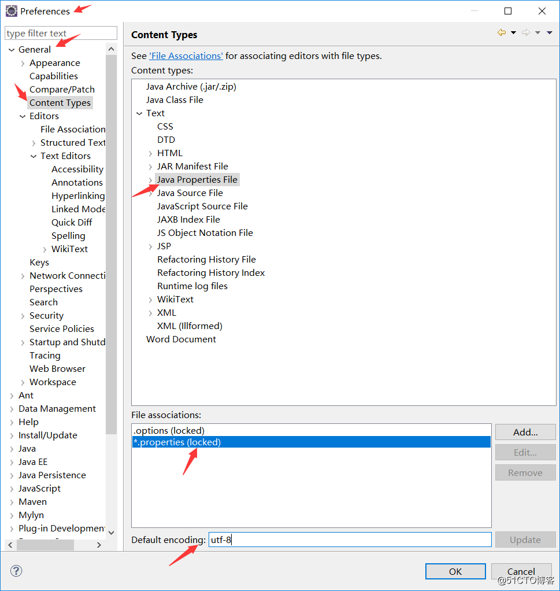This screenshot has height=591, width=560.
Task: Collapse the Text content type node
Action: coord(139,113)
